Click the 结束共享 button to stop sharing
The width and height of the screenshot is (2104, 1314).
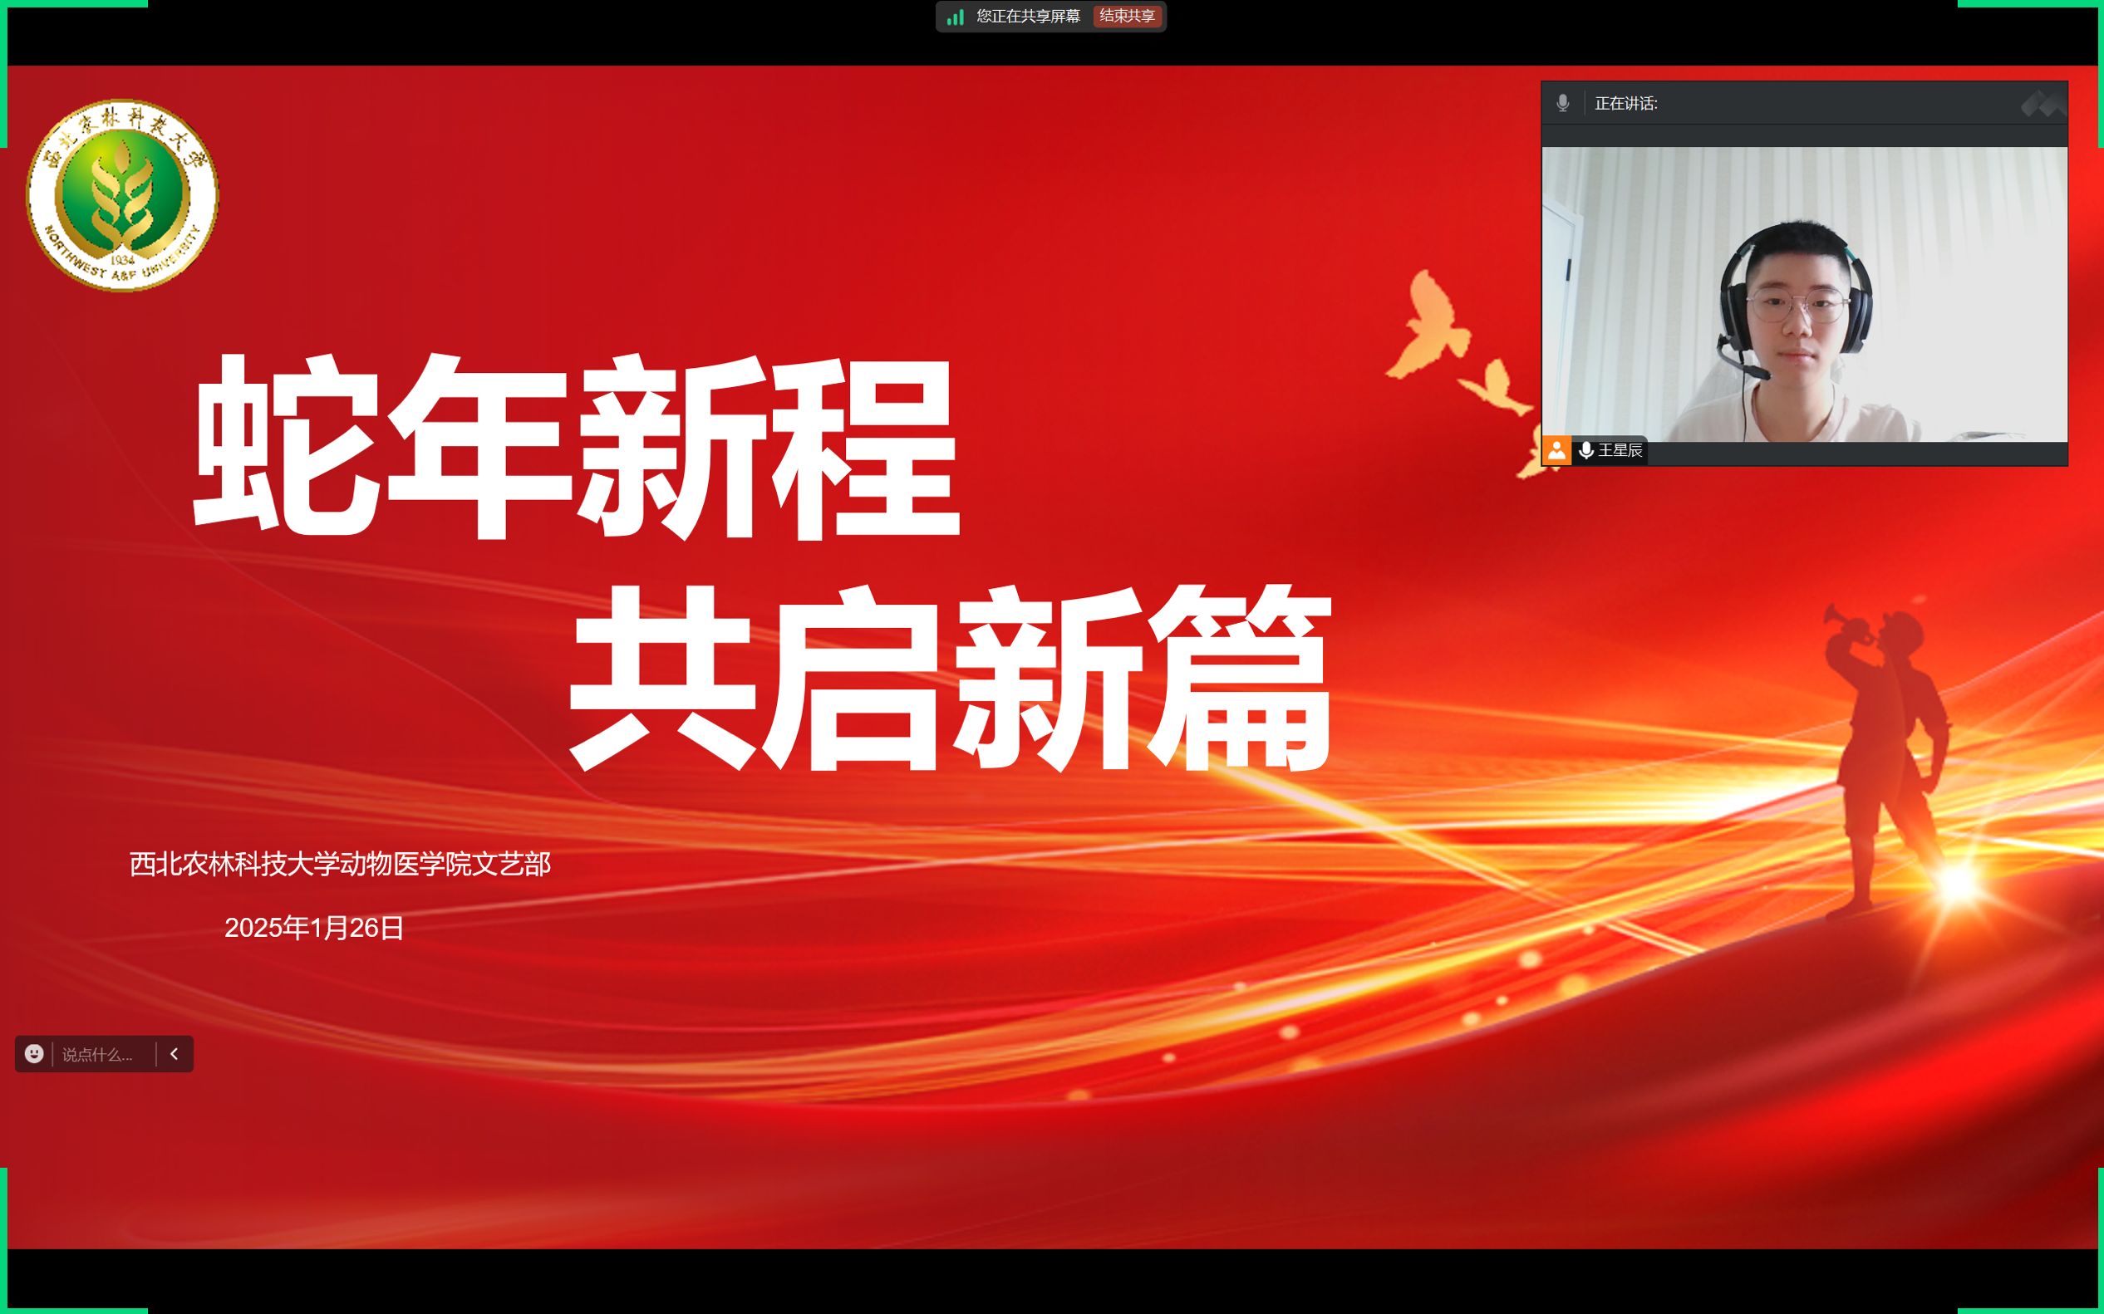click(x=1127, y=17)
